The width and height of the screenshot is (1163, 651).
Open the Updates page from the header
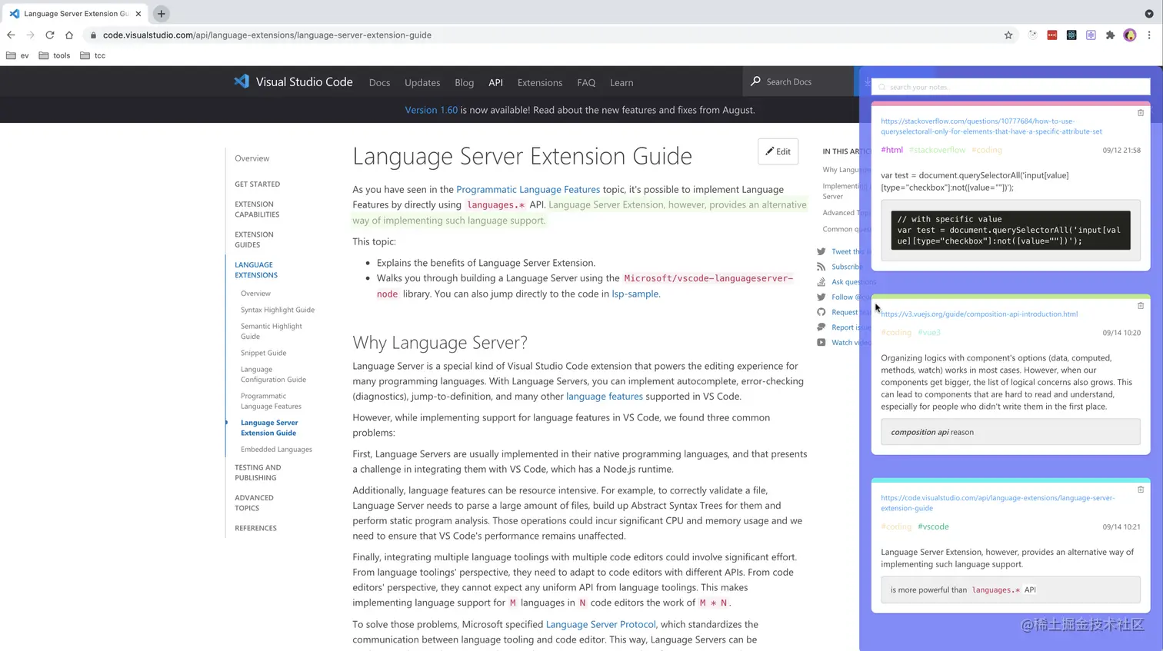[422, 82]
